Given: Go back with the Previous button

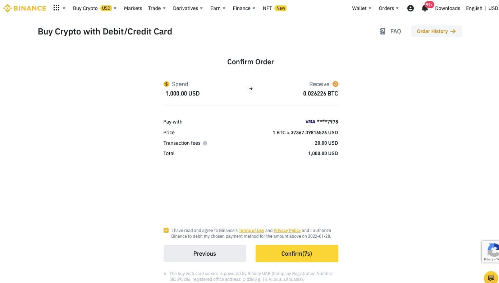Looking at the screenshot, I should coord(205,254).
